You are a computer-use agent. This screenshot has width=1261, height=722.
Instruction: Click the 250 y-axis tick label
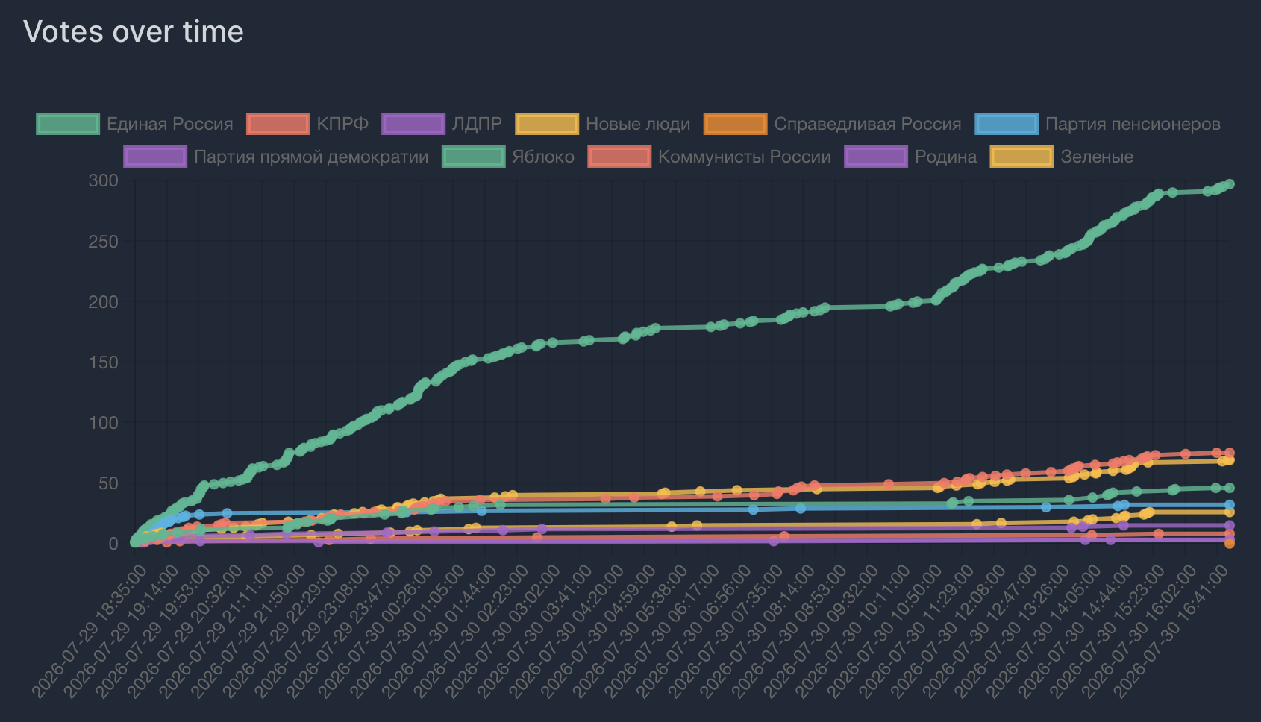pyautogui.click(x=103, y=242)
